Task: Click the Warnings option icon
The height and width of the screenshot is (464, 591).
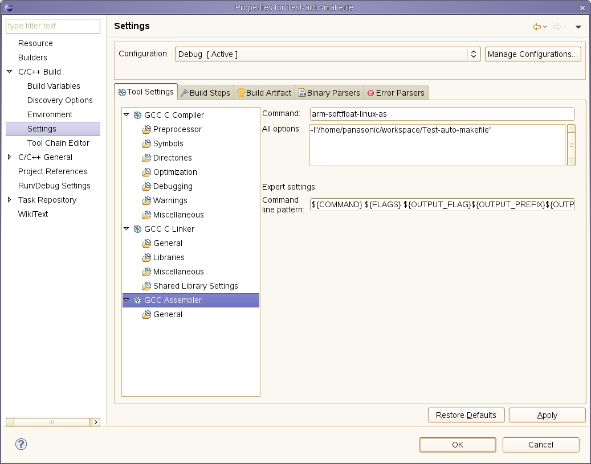Action: coord(146,201)
